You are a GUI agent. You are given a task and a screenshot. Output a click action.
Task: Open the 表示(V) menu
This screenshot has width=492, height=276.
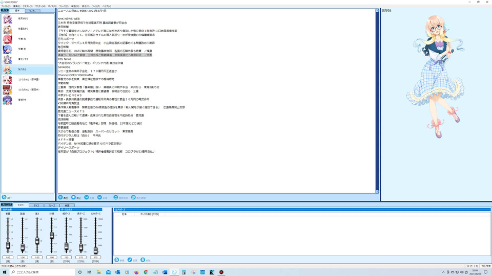(x=86, y=6)
